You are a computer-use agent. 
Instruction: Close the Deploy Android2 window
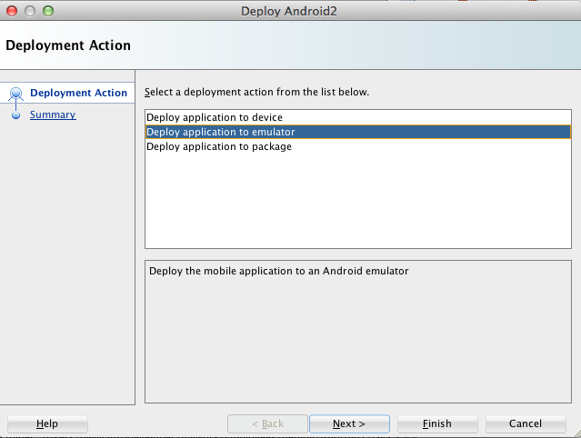(12, 11)
